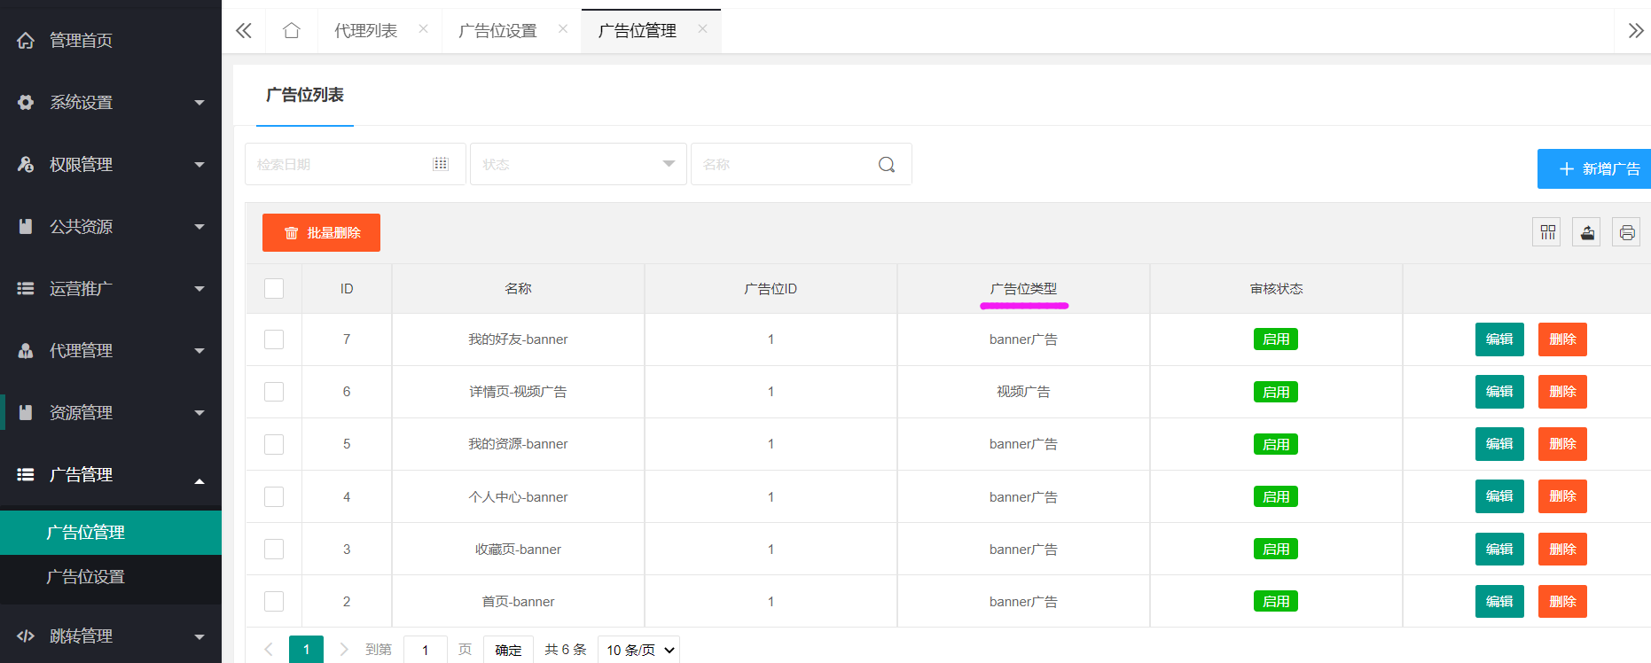Check the row for 我的资源-banner
Viewport: 1651px width, 663px height.
(274, 444)
